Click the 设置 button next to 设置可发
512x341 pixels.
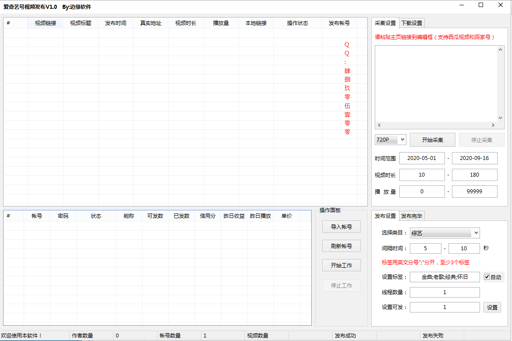tap(492, 307)
